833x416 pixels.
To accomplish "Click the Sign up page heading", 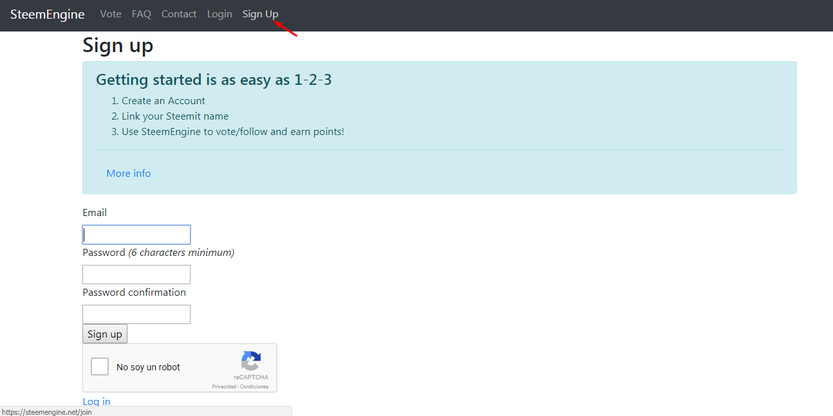I will pos(118,46).
